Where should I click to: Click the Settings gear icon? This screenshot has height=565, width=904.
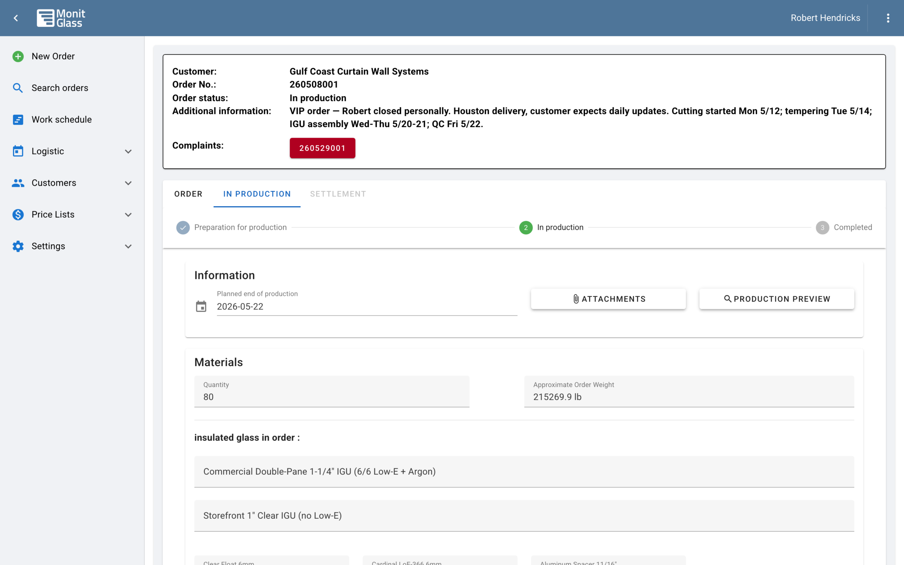[x=18, y=246]
